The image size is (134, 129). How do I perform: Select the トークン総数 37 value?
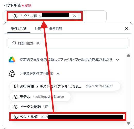click(x=32, y=107)
